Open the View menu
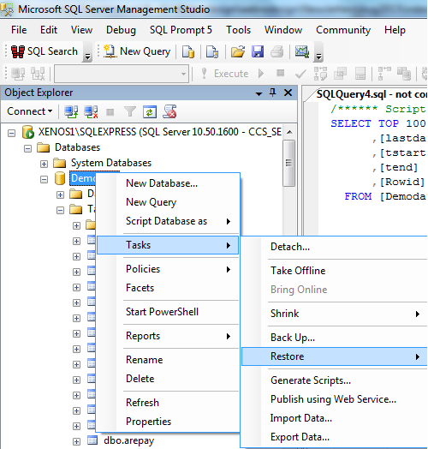The width and height of the screenshot is (428, 449). [x=82, y=30]
